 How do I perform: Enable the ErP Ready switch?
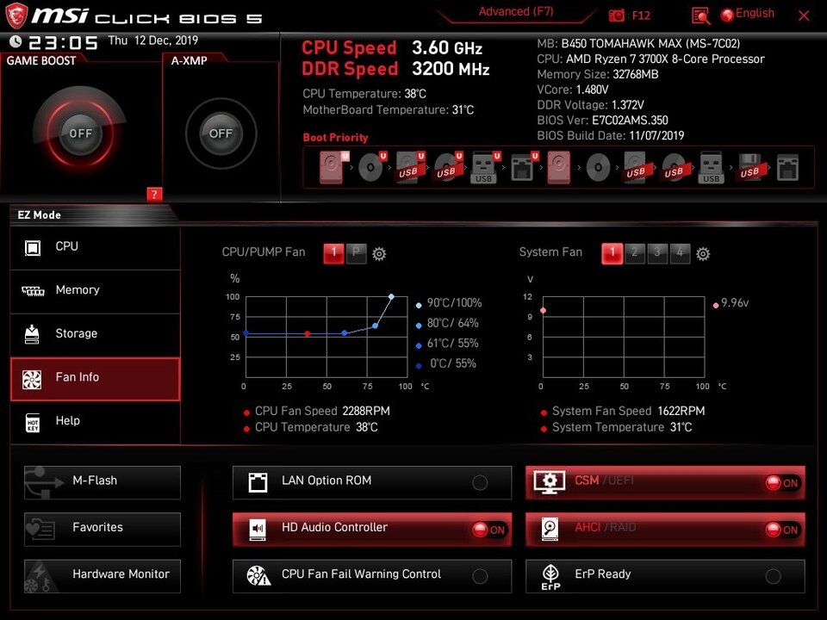click(774, 576)
